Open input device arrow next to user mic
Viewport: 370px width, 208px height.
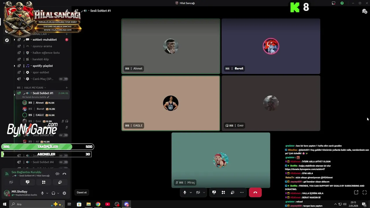point(47,193)
